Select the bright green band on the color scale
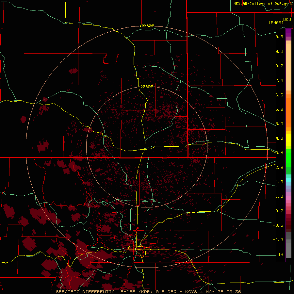The height and width of the screenshot is (294, 294). [288, 158]
